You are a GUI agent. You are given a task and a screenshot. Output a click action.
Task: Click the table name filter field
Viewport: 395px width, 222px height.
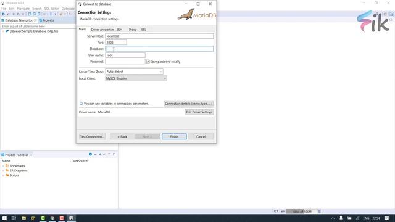38,26
